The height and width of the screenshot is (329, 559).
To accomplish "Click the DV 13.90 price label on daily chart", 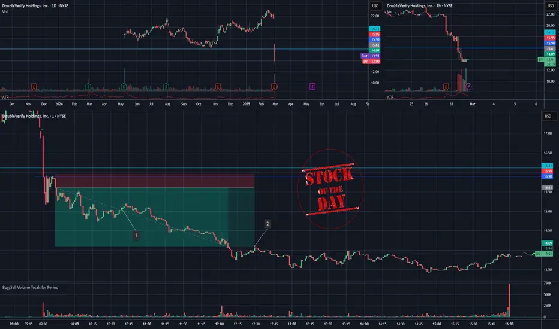I will (371, 62).
